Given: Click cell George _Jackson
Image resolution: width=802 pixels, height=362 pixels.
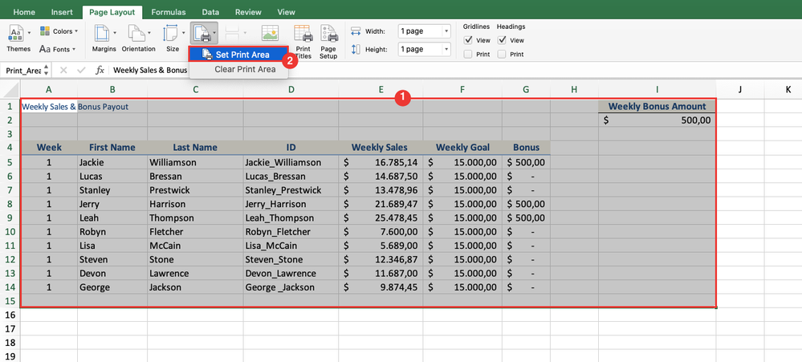Looking at the screenshot, I should (291, 287).
